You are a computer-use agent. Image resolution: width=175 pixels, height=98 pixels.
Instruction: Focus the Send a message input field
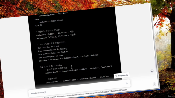point(80,88)
